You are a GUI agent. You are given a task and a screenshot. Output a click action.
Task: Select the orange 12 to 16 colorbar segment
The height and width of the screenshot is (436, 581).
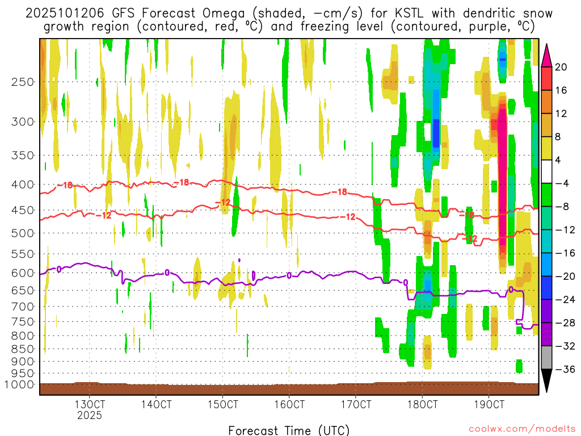click(x=547, y=102)
